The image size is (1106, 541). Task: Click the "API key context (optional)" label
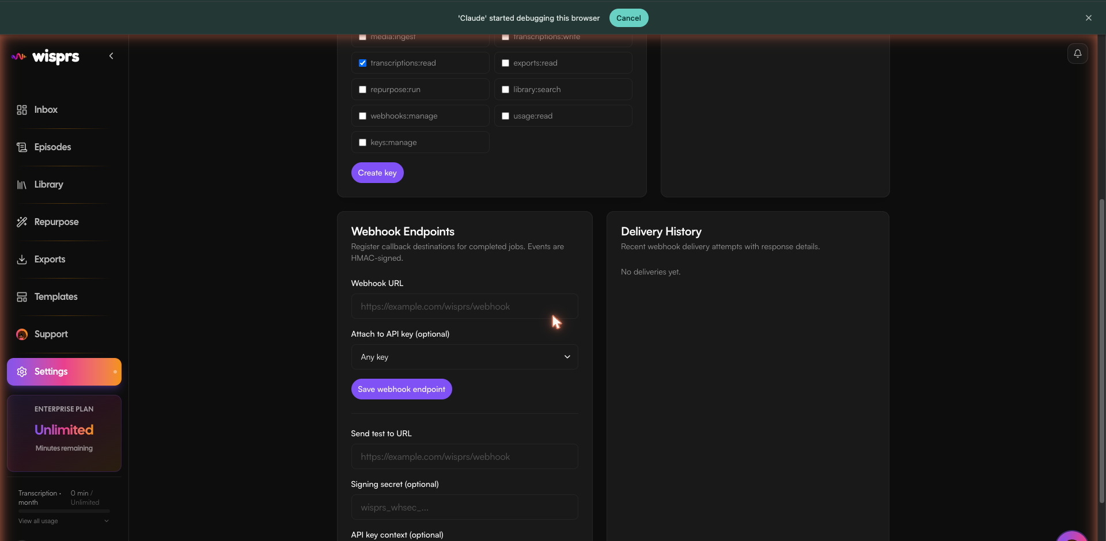[x=397, y=535]
